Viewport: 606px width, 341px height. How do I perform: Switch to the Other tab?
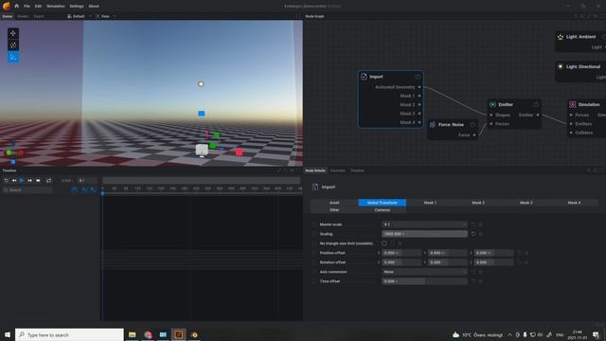pos(334,210)
